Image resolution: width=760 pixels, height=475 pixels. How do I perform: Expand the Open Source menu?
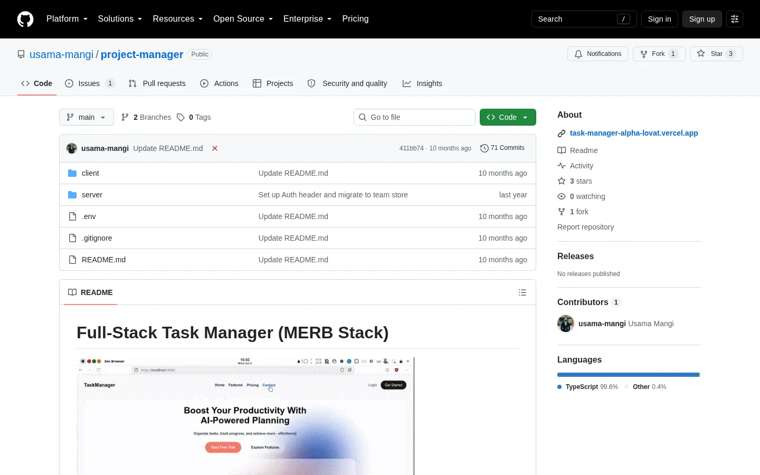[243, 19]
